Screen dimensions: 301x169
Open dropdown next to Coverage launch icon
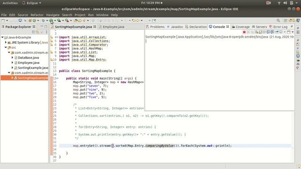tap(63, 21)
